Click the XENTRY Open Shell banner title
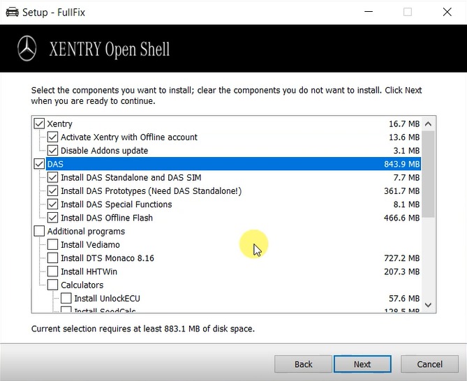 (x=110, y=49)
